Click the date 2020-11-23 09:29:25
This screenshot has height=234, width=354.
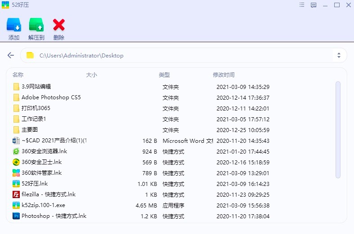(243, 195)
